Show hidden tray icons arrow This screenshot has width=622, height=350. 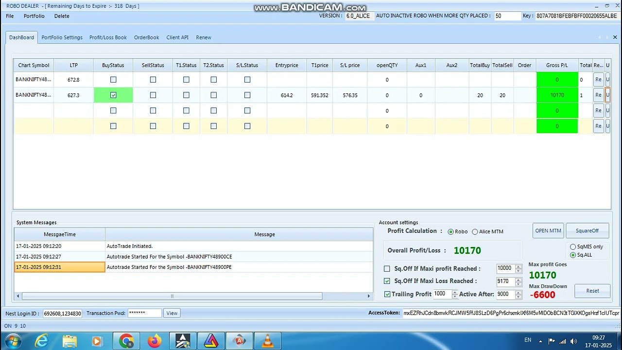coord(541,341)
